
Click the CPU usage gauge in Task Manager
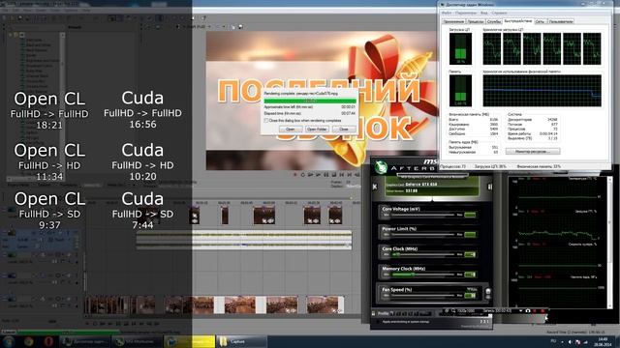(460, 48)
